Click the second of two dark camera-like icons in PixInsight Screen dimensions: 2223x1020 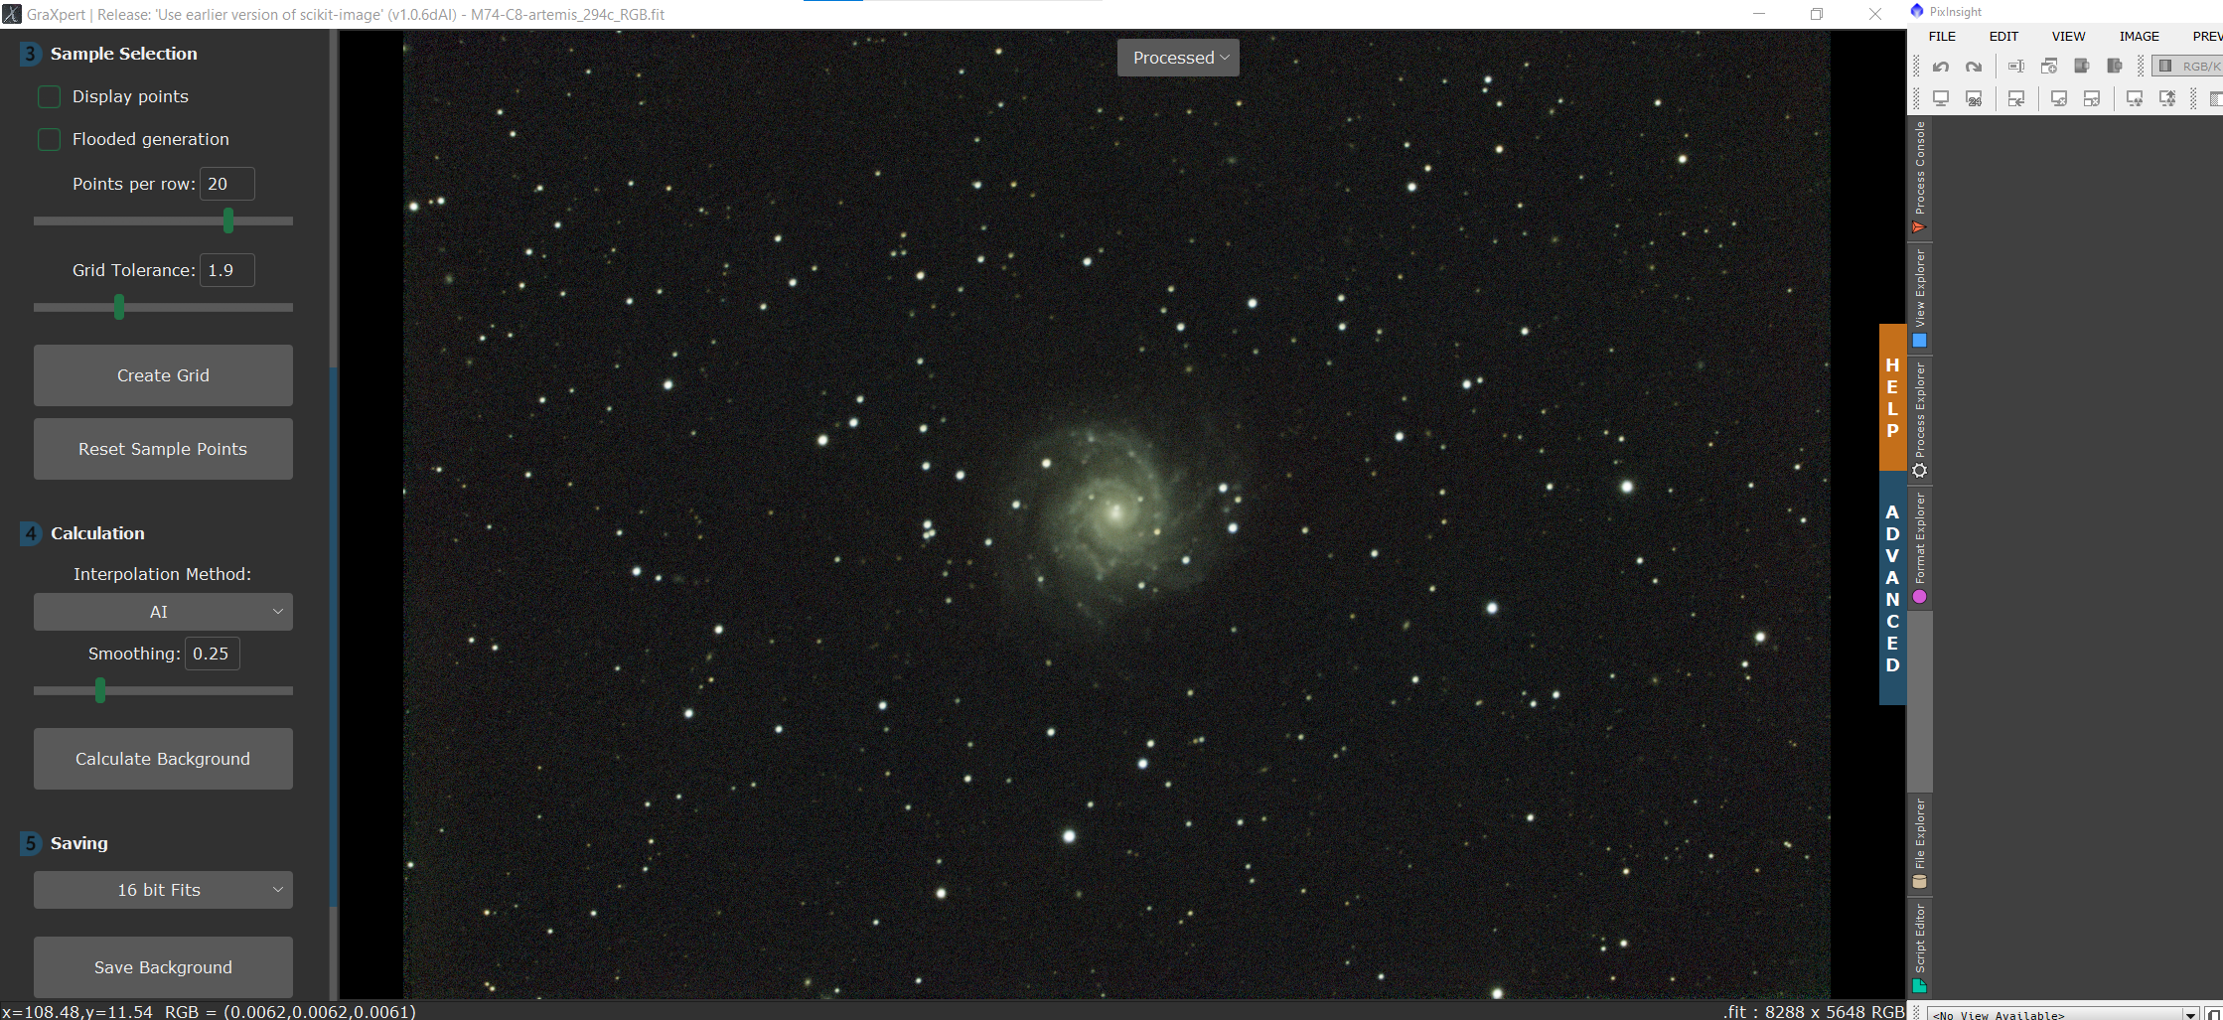pos(2115,67)
